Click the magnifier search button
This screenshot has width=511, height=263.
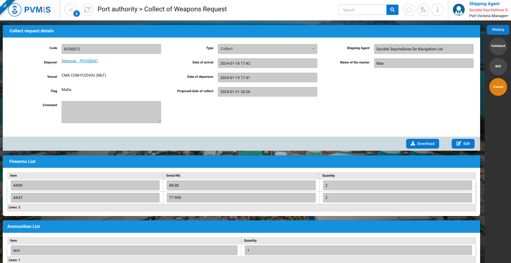pyautogui.click(x=392, y=10)
